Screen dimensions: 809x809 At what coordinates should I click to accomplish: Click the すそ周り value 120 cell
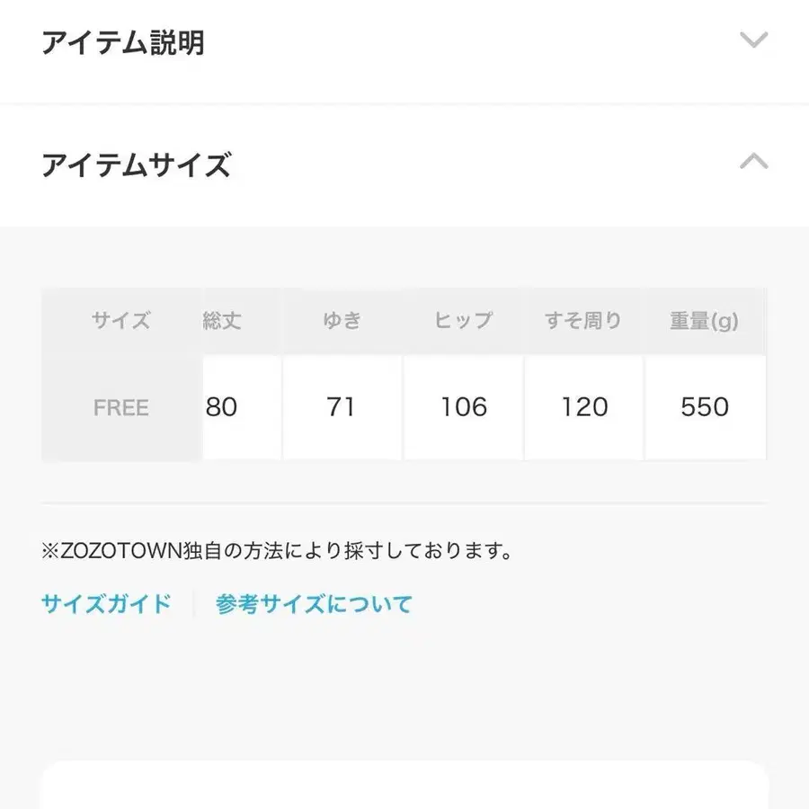(584, 407)
